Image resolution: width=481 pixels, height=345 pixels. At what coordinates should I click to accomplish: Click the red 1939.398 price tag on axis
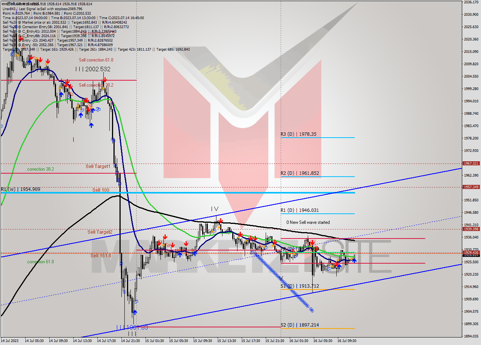click(x=471, y=229)
